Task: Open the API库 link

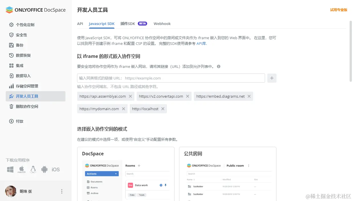Action: 201,43
